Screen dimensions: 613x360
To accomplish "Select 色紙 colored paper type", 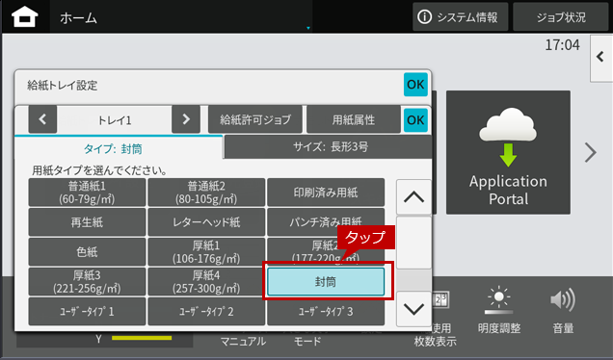I will (87, 251).
